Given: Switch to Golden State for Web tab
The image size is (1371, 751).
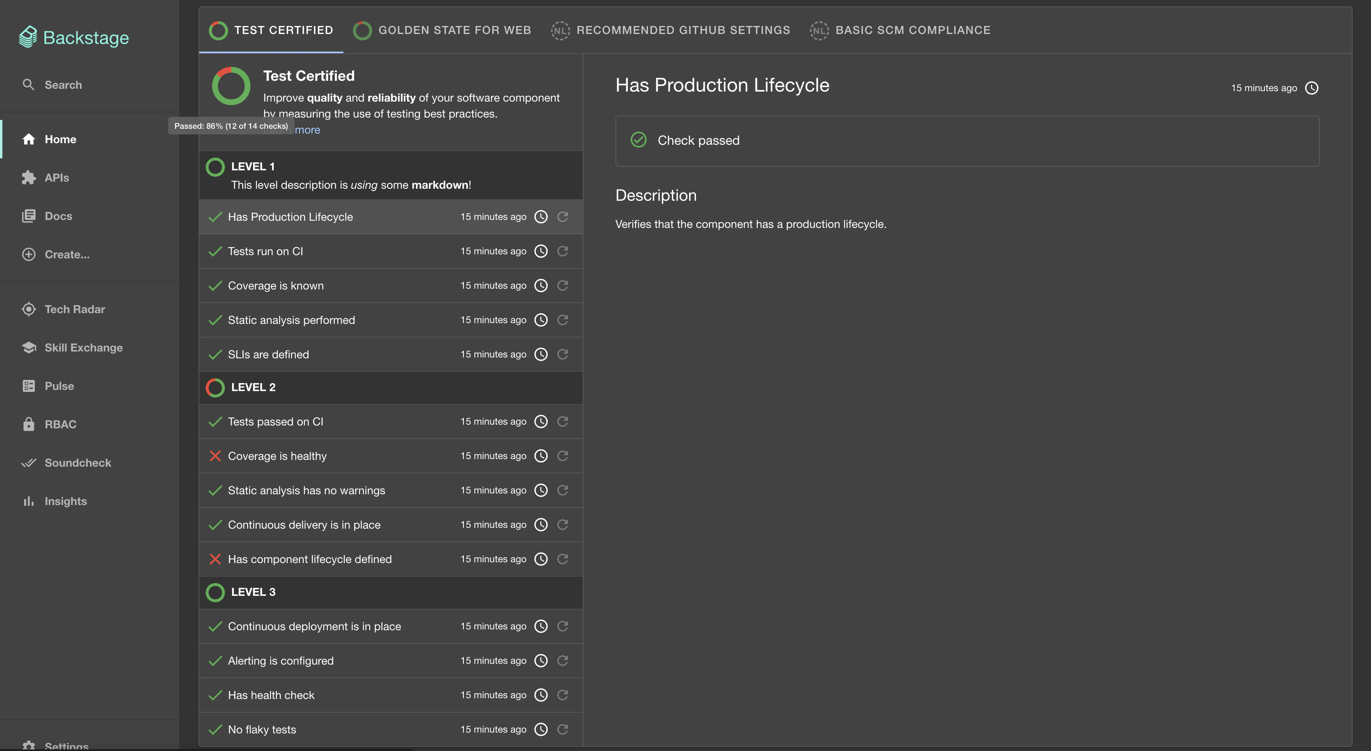Looking at the screenshot, I should click(442, 30).
